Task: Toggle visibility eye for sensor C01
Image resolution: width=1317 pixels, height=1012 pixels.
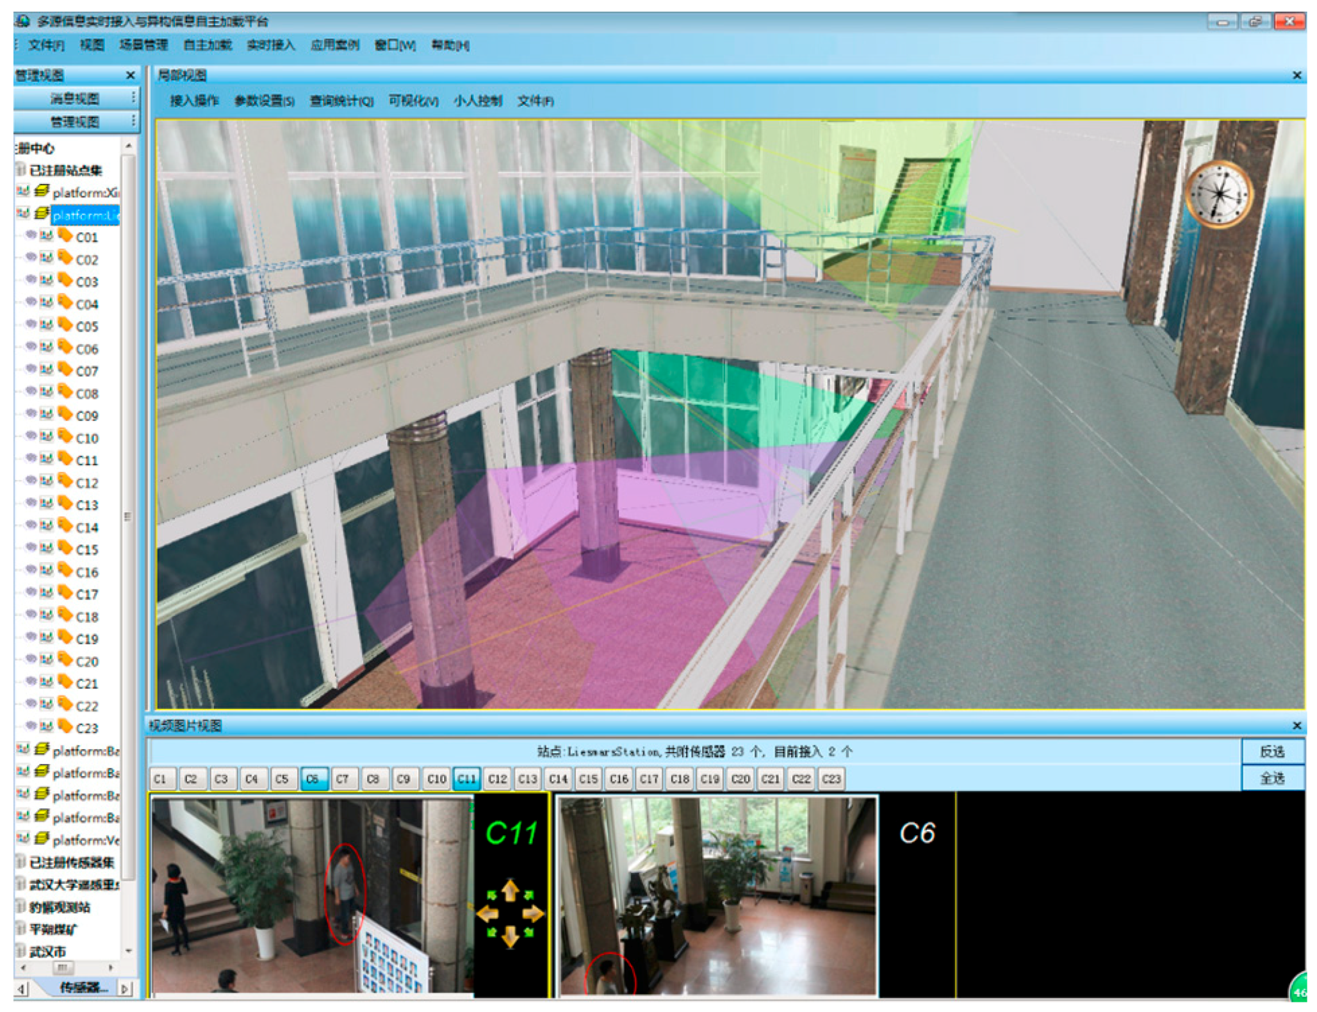Action: pyautogui.click(x=30, y=236)
